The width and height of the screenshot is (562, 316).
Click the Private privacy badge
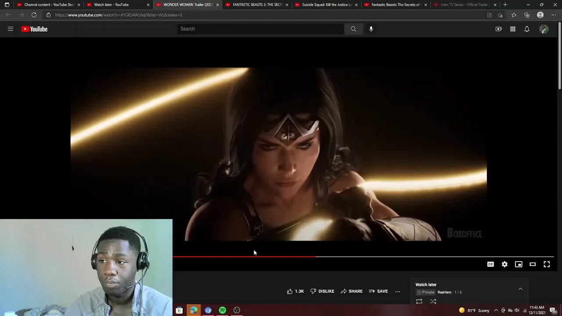click(x=425, y=292)
